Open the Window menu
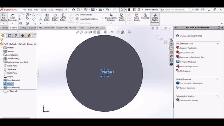The width and height of the screenshot is (224, 126). (59, 10)
